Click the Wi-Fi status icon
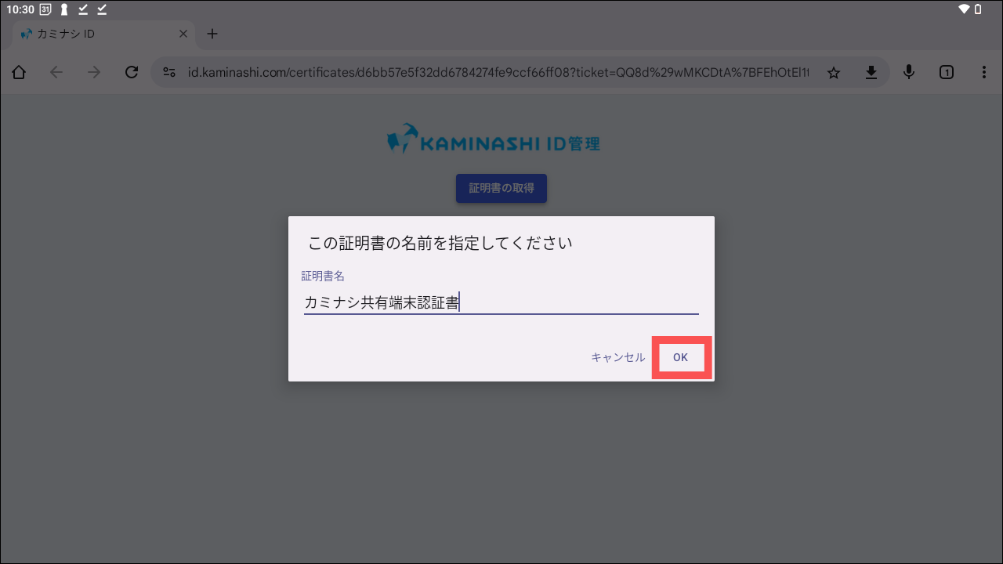 (964, 9)
